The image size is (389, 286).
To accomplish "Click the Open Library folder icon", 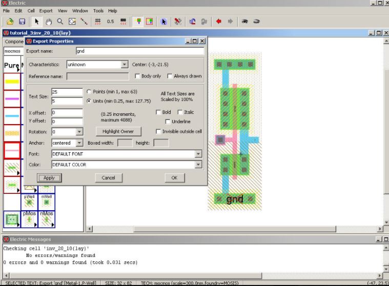I will point(10,22).
